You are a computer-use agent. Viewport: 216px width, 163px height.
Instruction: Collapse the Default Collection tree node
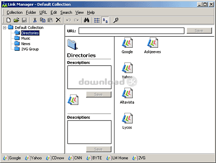(x=5, y=28)
